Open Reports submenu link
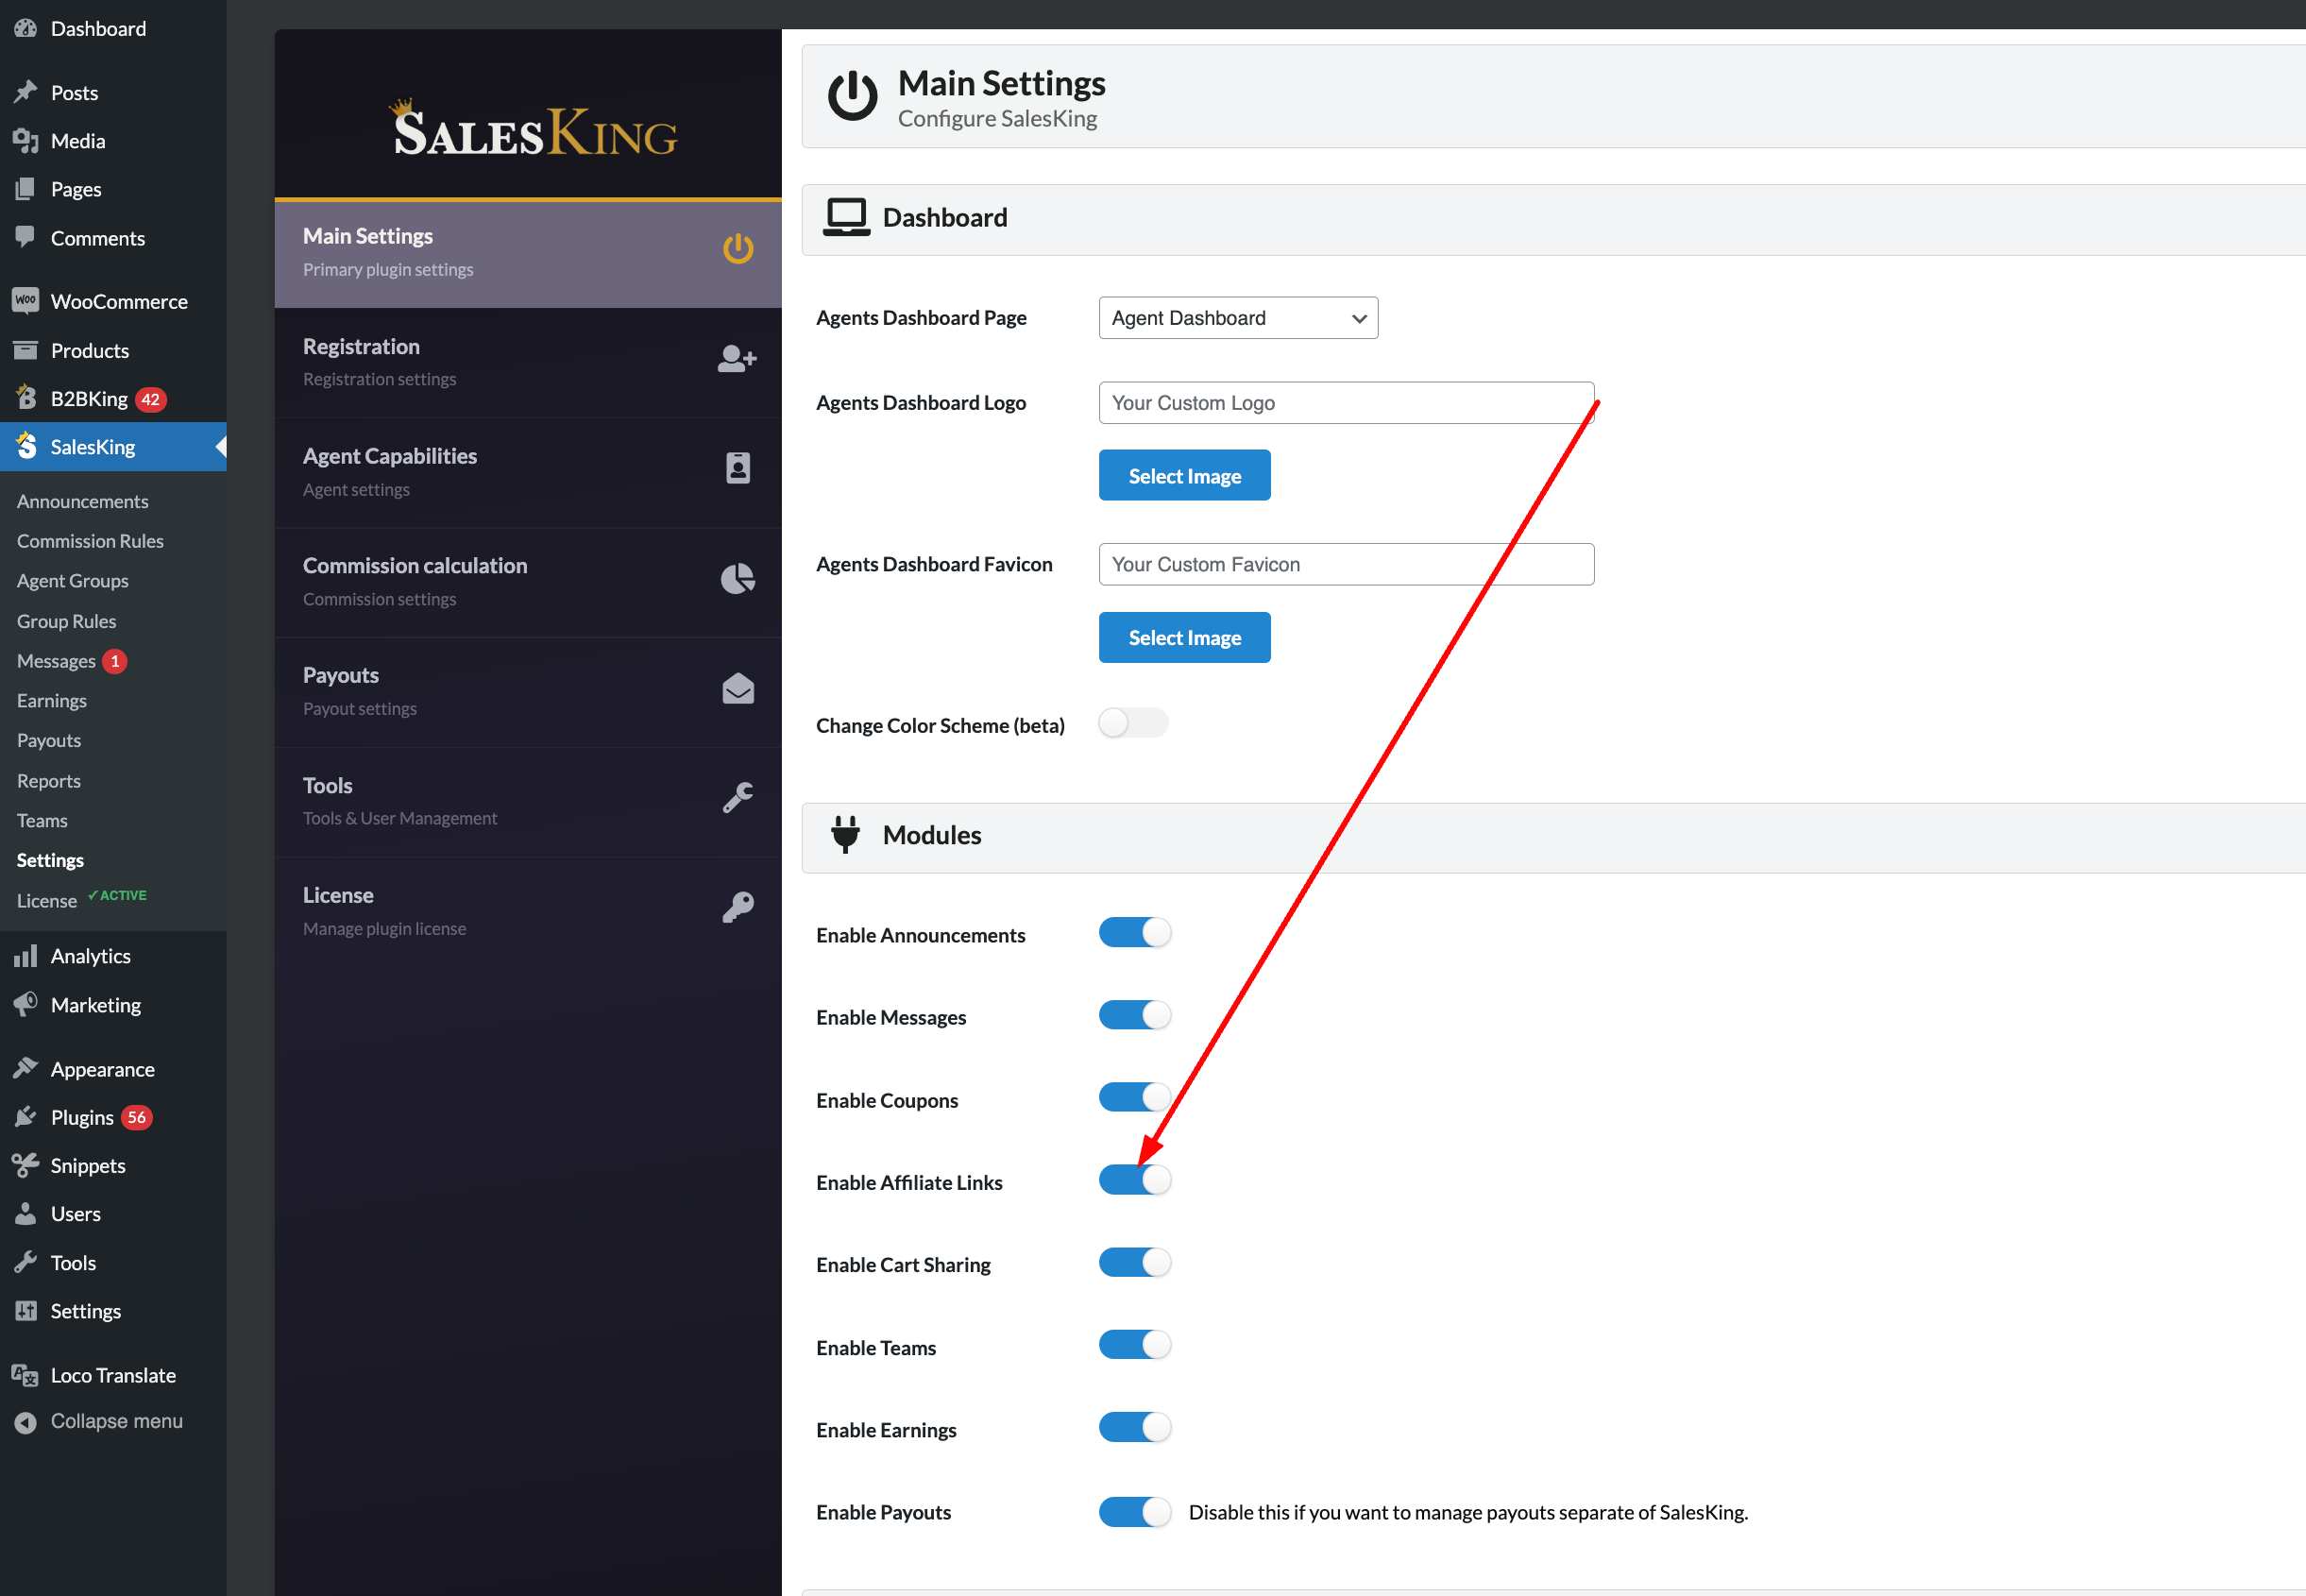2306x1596 pixels. pyautogui.click(x=49, y=781)
